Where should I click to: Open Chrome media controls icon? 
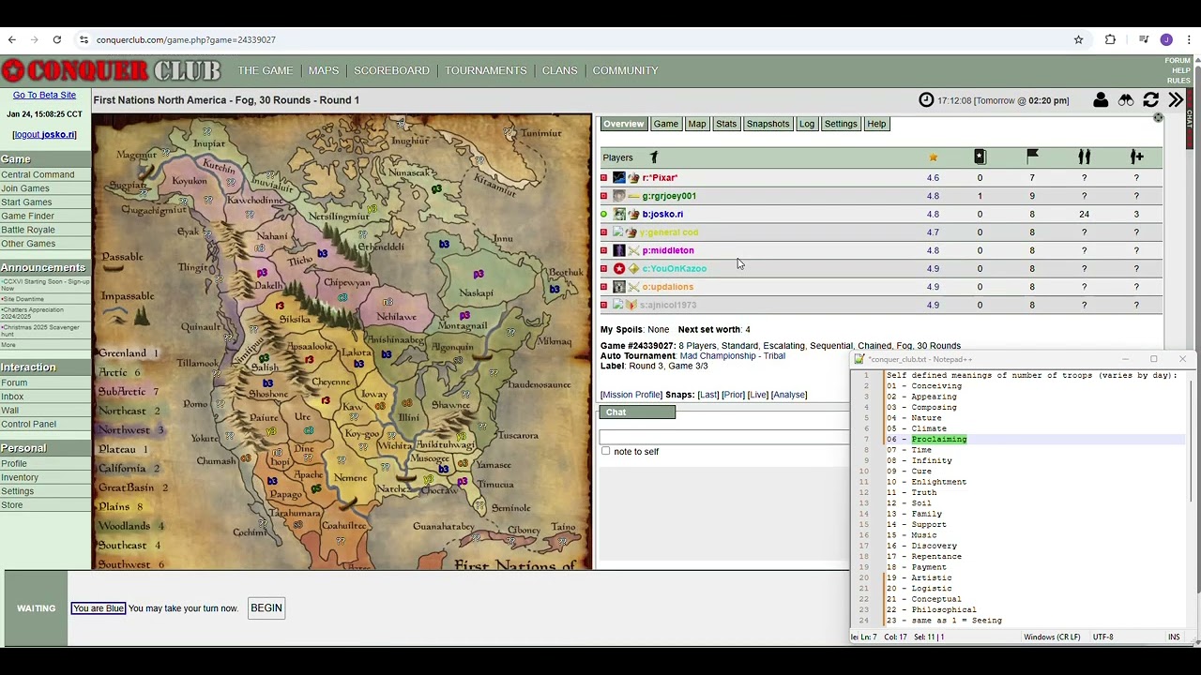1144,39
